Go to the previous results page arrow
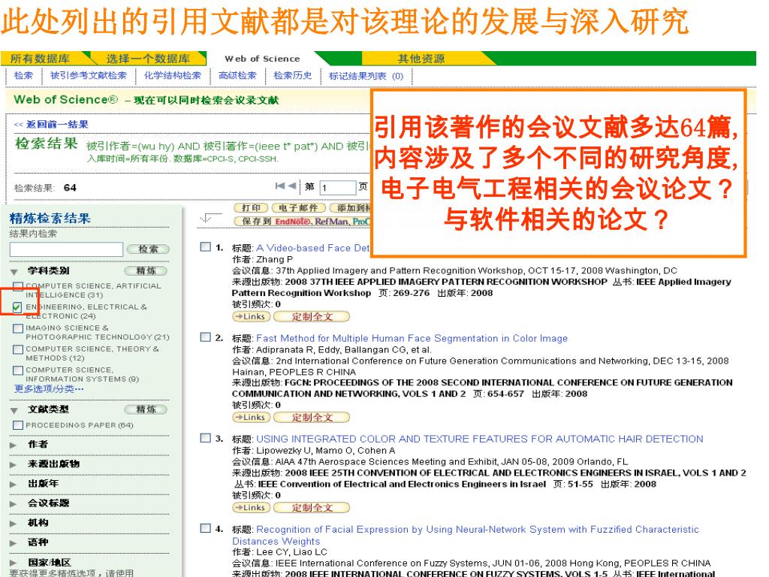Screen dimensions: 769x577 pyautogui.click(x=292, y=186)
